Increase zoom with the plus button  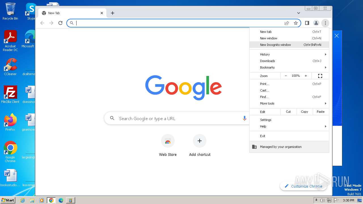tap(306, 76)
